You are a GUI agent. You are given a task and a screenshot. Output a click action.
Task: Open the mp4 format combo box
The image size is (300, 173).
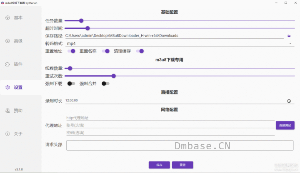(x=180, y=44)
